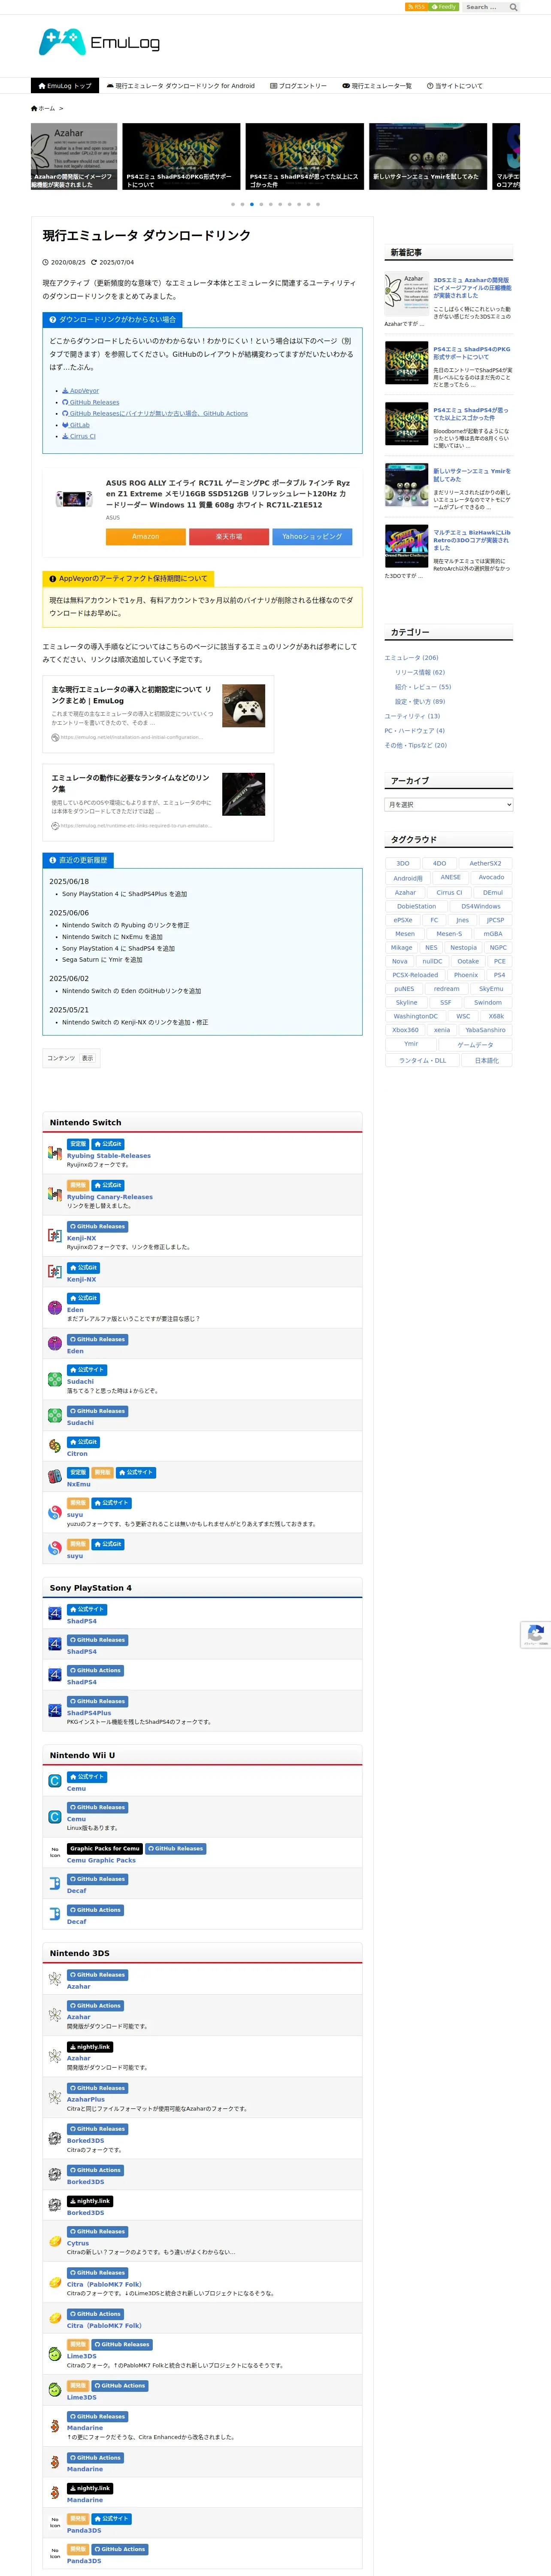This screenshot has height=2576, width=551.
Task: Click the DS4Windows tag
Action: tap(481, 906)
